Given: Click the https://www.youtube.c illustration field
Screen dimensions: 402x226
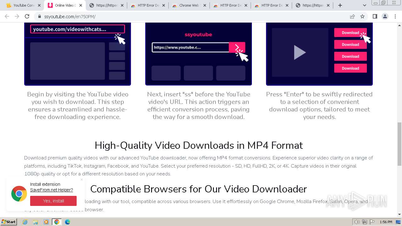Looking at the screenshot, I should click(x=190, y=47).
